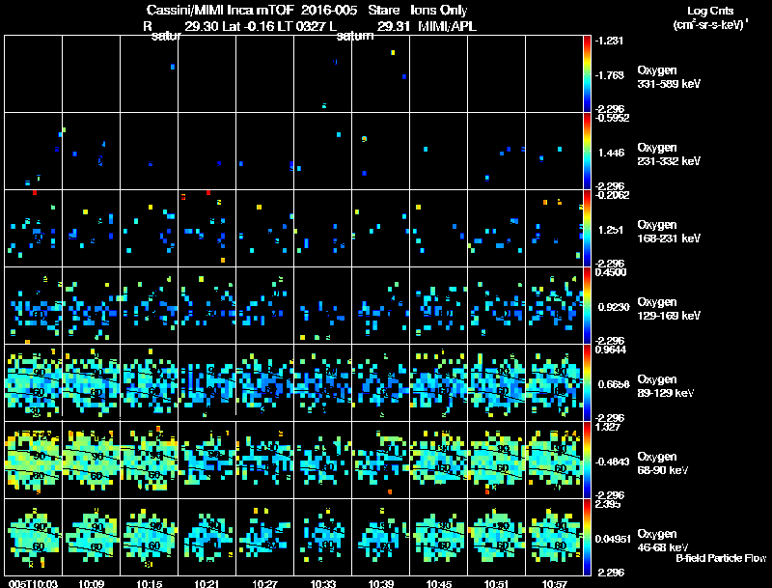Select the Oxygen 168-231 keV row label
The height and width of the screenshot is (588, 772).
669,232
